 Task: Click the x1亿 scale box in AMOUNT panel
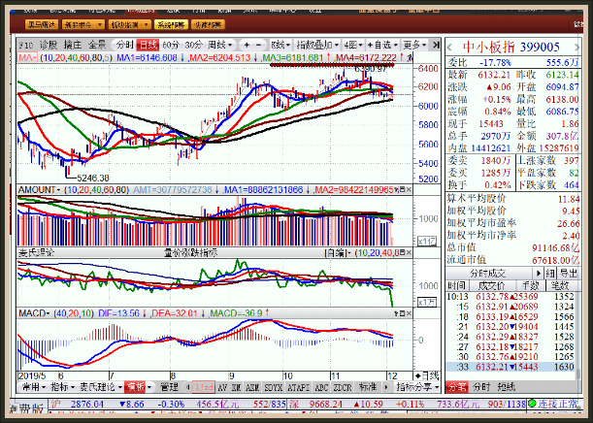(x=427, y=241)
